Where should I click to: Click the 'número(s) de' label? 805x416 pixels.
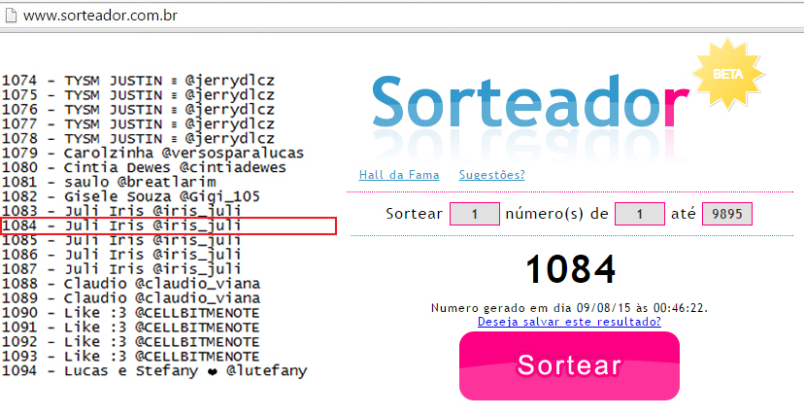[557, 214]
